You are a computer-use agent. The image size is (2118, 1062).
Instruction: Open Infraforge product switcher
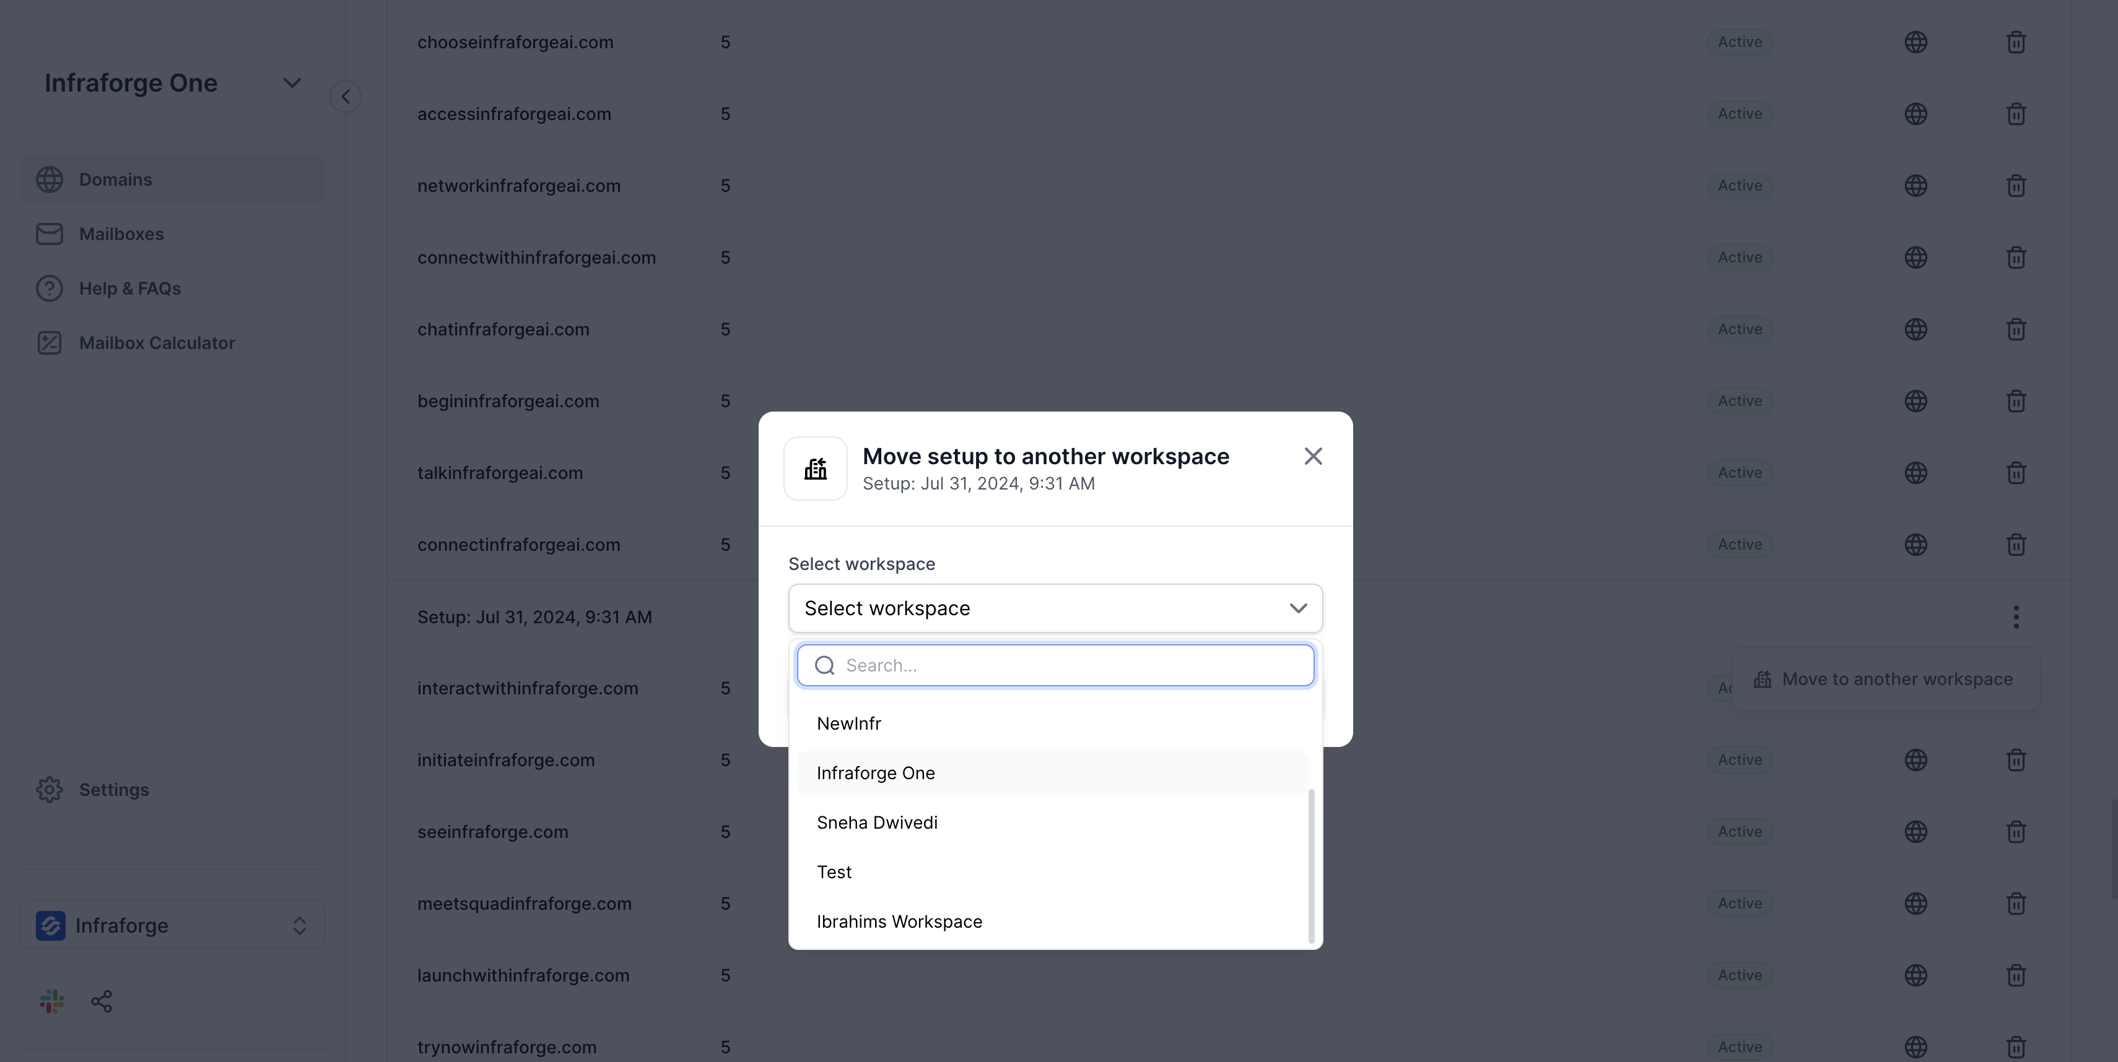tap(173, 926)
